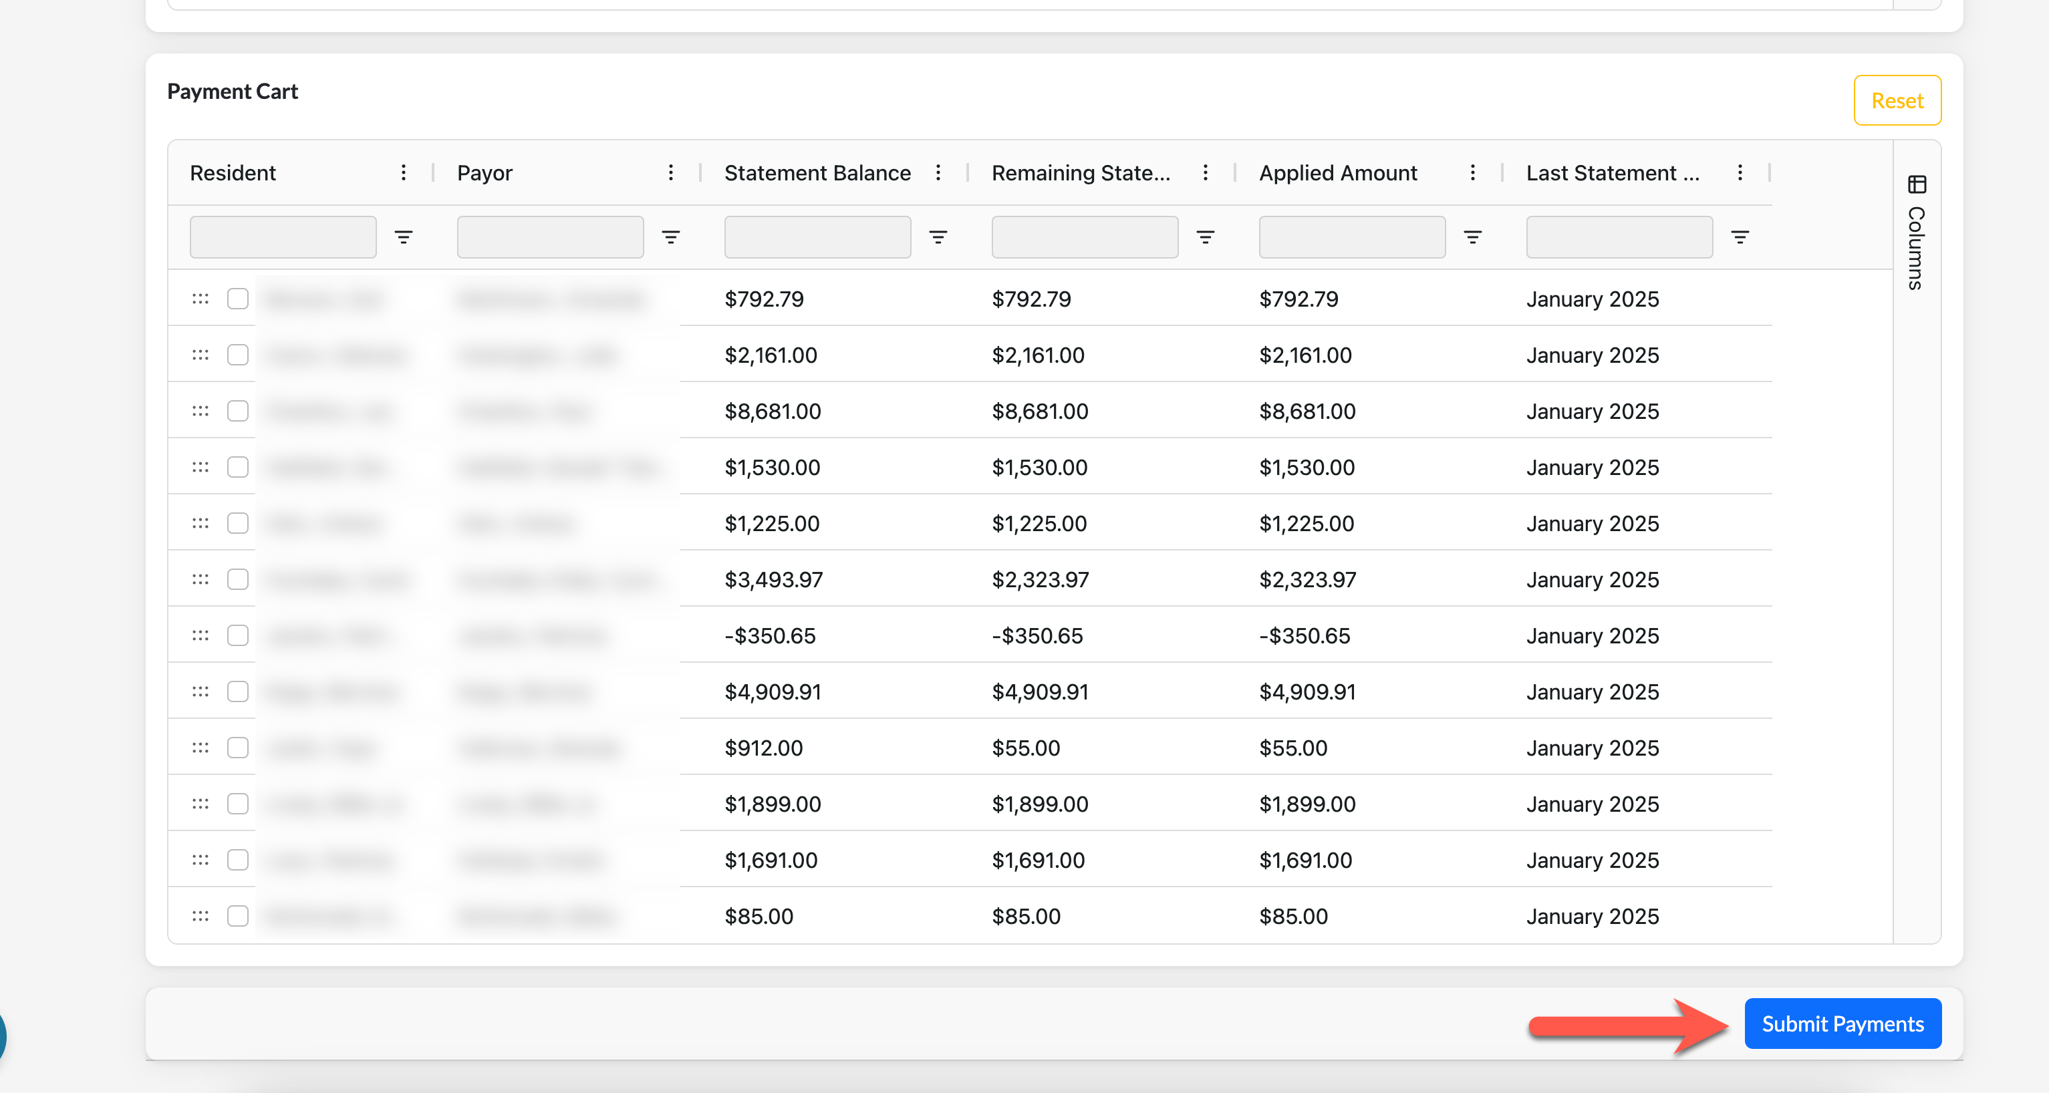The height and width of the screenshot is (1093, 2049).
Task: Click the Payor filter input field
Action: point(549,237)
